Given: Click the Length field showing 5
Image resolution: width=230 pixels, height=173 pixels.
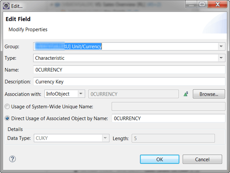Looking at the screenshot, I should (173, 138).
